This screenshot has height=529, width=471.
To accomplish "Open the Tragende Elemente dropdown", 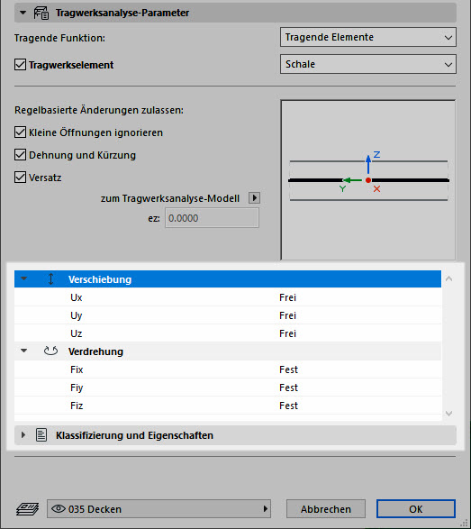I will 368,37.
